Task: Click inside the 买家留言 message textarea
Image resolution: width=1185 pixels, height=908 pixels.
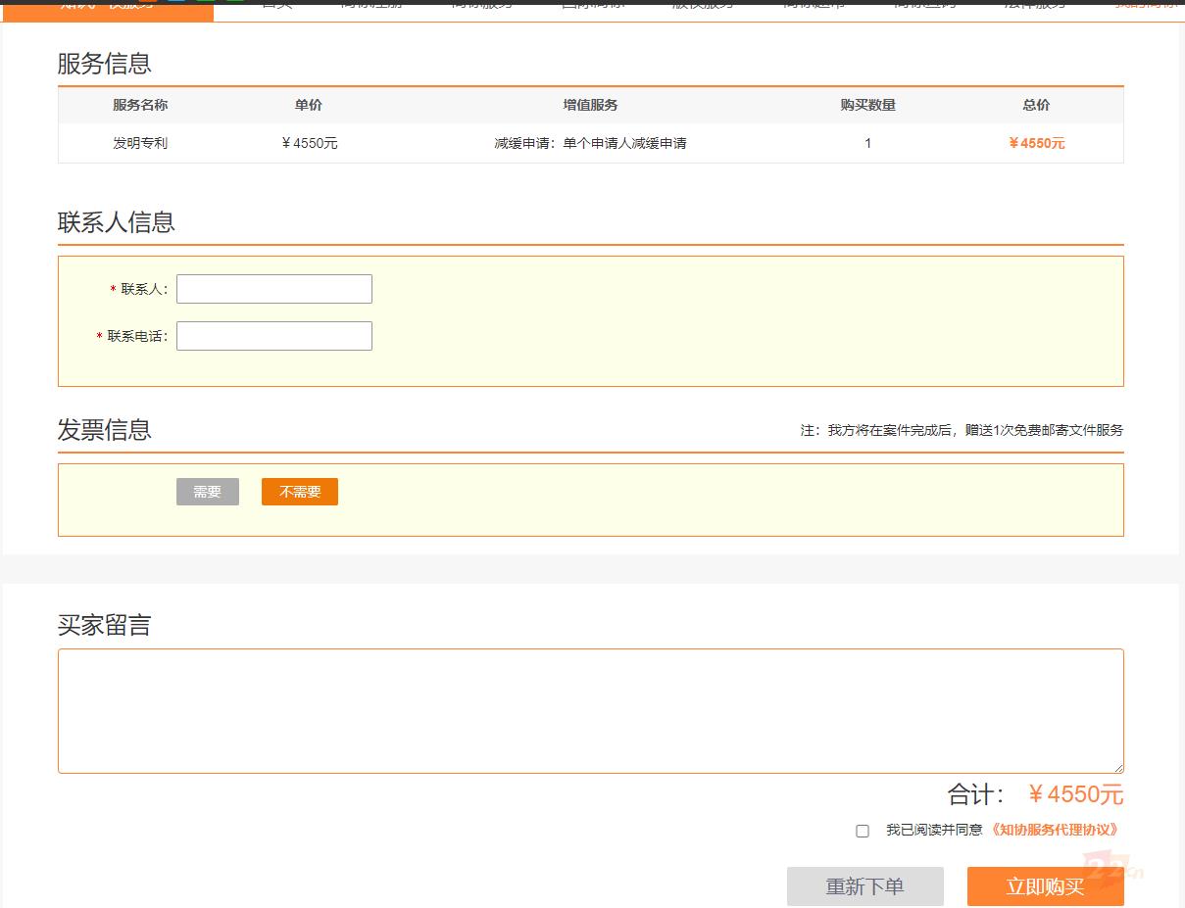Action: point(590,710)
